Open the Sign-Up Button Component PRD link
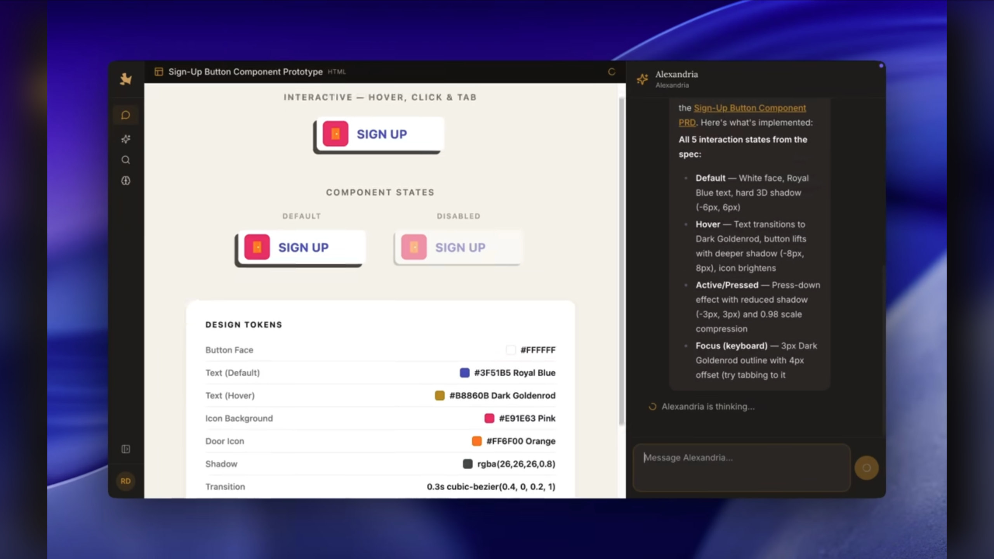Image resolution: width=994 pixels, height=559 pixels. tap(749, 108)
